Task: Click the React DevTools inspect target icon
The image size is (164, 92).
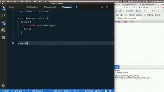Action: (117, 15)
